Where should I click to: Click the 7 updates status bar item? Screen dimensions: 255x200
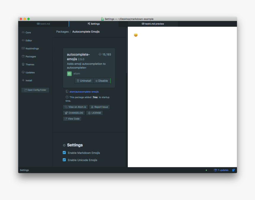click(221, 170)
